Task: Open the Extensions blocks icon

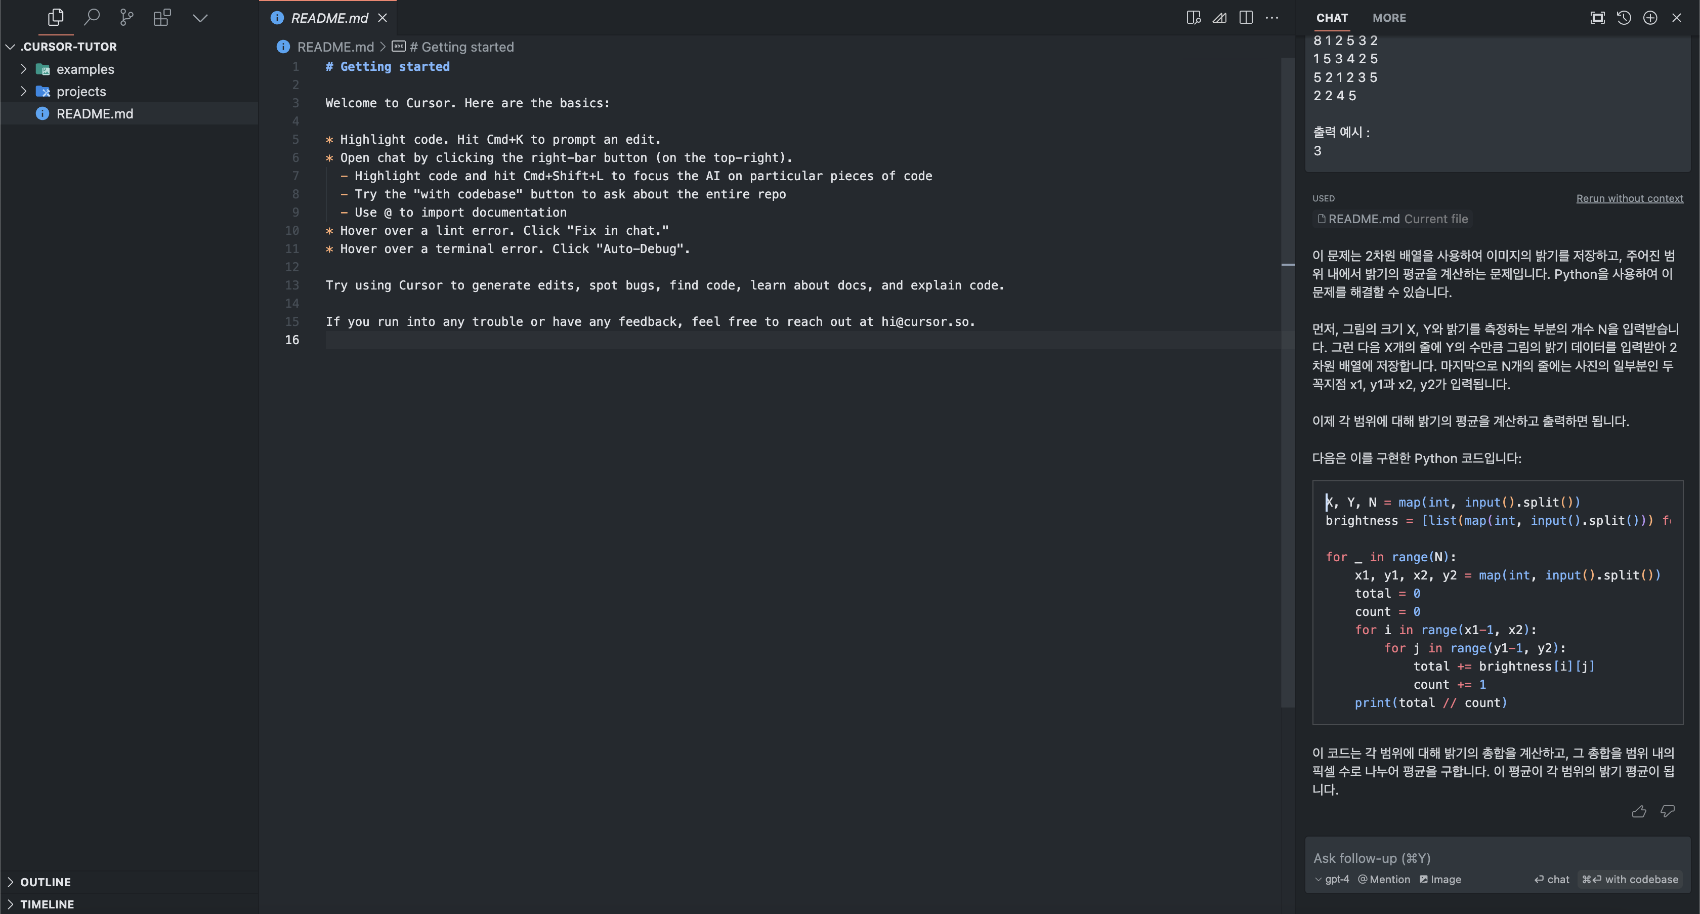Action: 162,17
